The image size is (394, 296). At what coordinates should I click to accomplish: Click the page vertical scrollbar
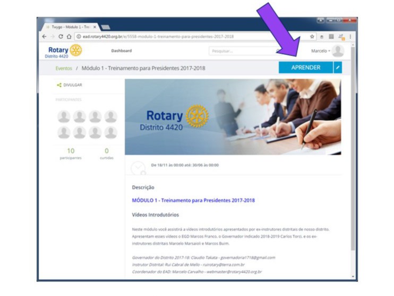(353, 159)
